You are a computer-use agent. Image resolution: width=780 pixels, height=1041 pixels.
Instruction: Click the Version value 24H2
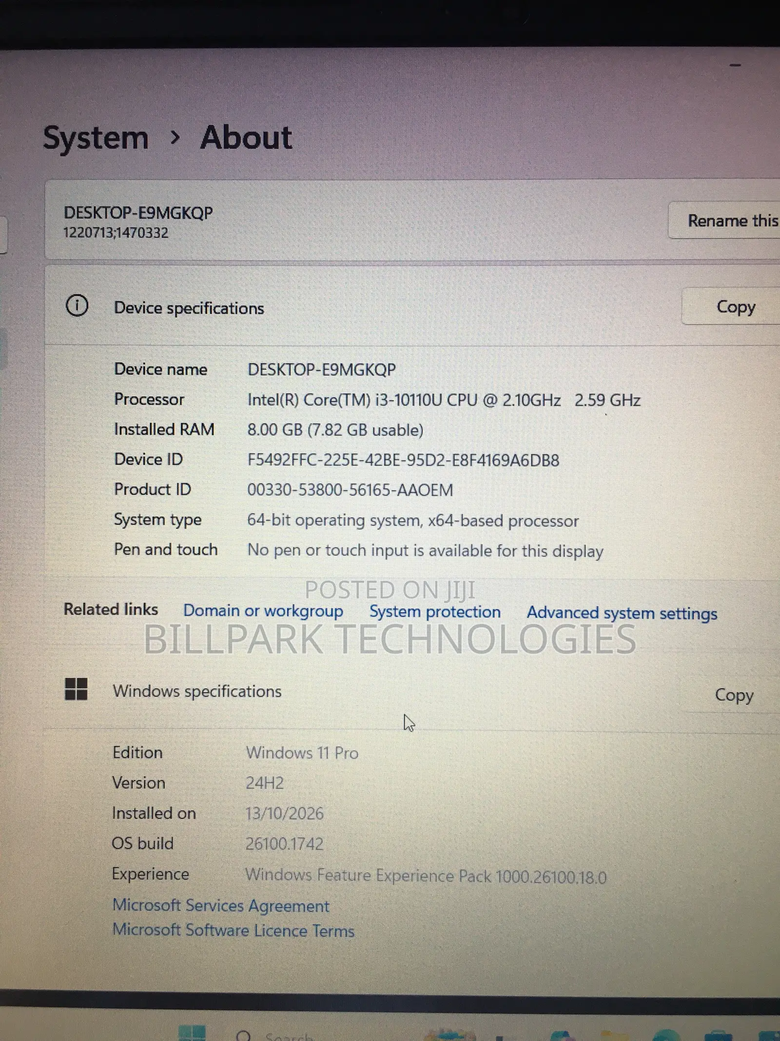(265, 783)
